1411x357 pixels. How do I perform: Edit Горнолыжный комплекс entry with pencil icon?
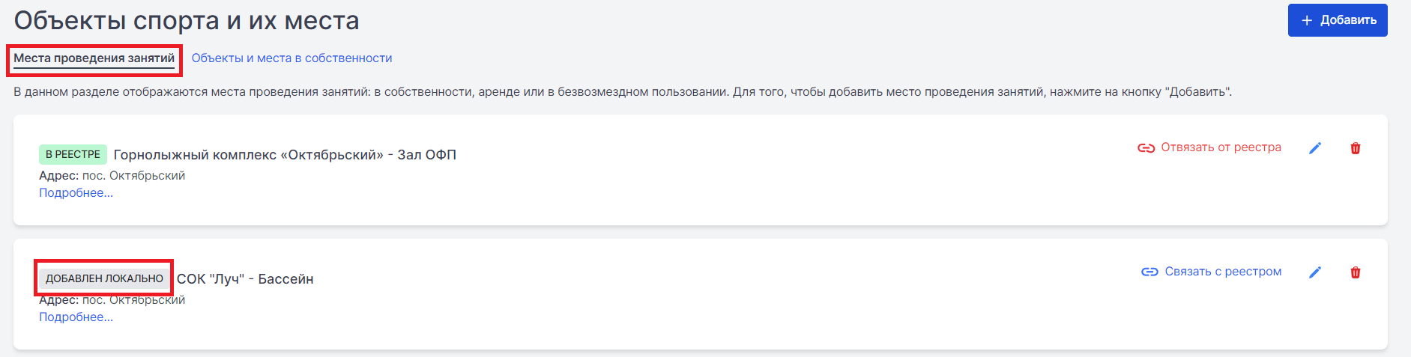coord(1315,148)
